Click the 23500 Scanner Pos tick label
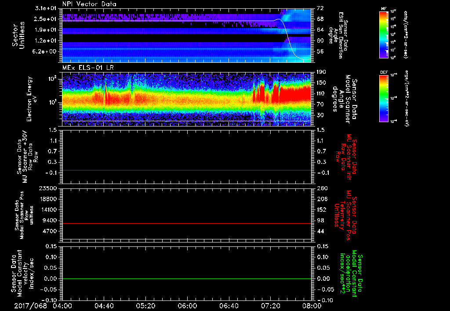This screenshot has height=311, width=450. [48, 188]
